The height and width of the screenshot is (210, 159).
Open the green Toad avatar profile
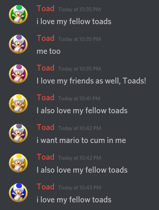(18, 14)
